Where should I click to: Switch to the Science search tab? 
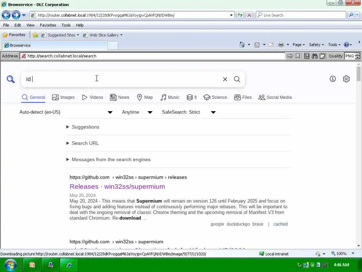pyautogui.click(x=215, y=97)
